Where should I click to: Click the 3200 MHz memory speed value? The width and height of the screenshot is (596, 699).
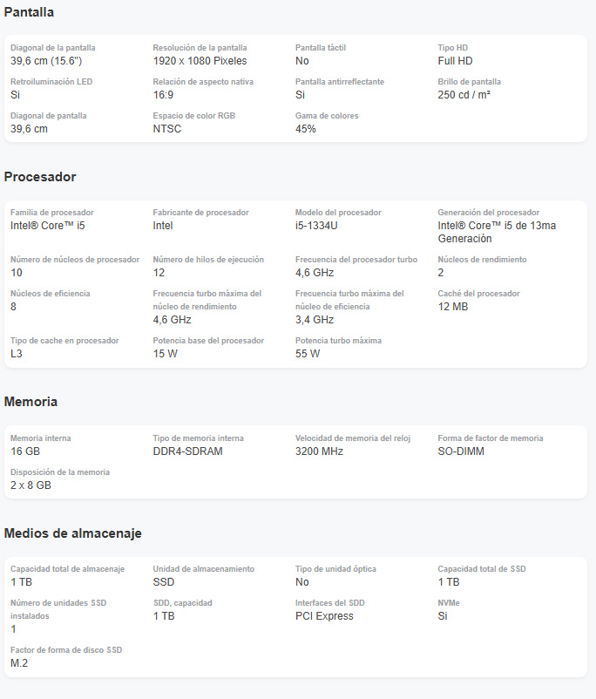(319, 451)
